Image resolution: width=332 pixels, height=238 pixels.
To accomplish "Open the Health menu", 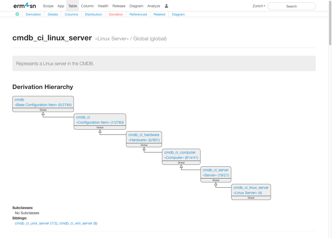I will (x=103, y=6).
